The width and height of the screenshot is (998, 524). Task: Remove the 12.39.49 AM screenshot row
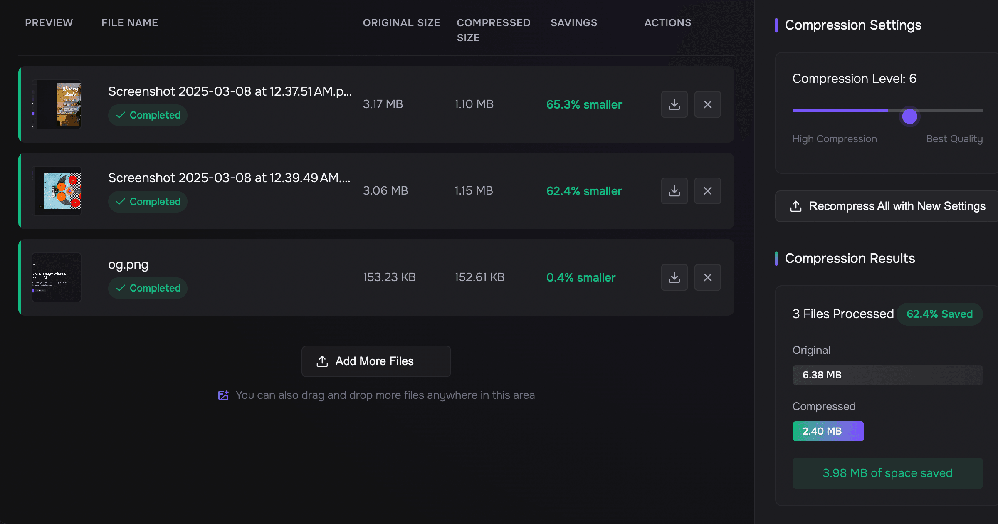pyautogui.click(x=707, y=191)
